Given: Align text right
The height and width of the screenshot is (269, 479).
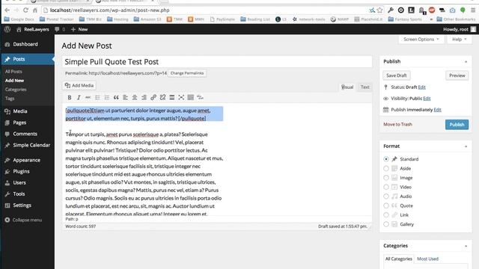Looking at the screenshot, I should (x=144, y=98).
